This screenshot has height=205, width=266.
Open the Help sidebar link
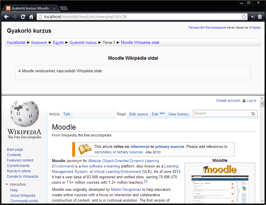[14, 190]
